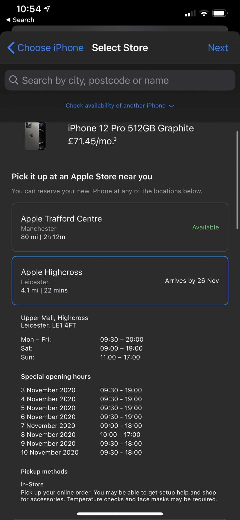The height and width of the screenshot is (520, 240).
Task: Tap the magnifying glass search icon
Action: (14, 80)
